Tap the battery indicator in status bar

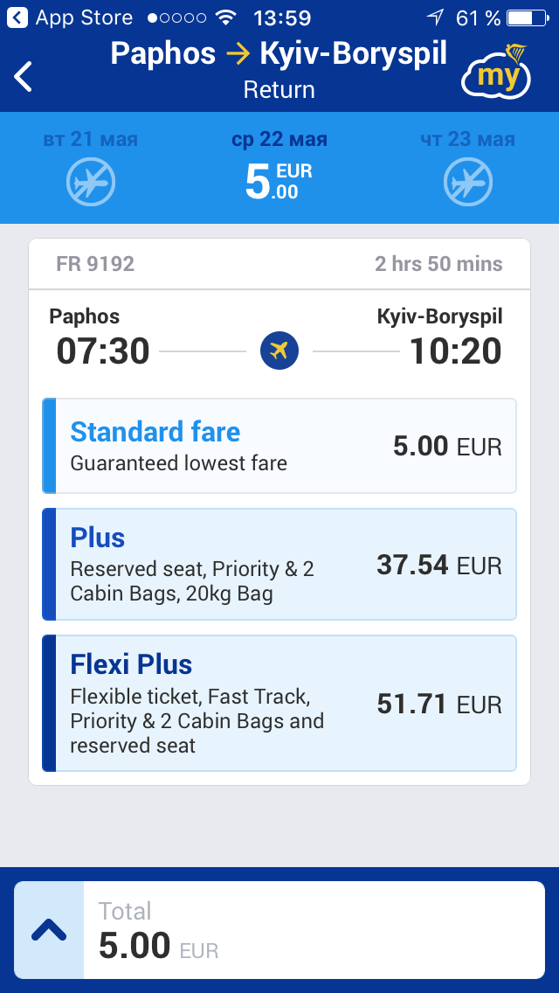pyautogui.click(x=528, y=17)
